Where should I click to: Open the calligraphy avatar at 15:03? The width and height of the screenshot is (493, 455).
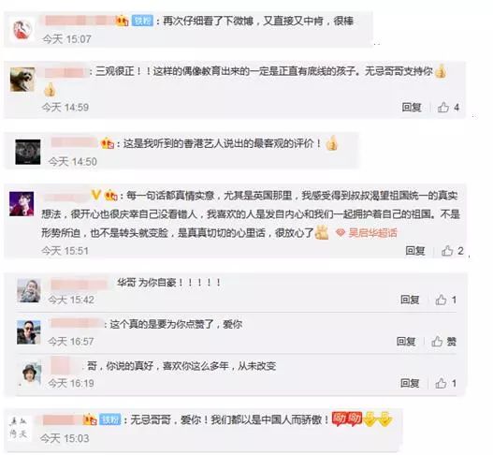coord(19,428)
